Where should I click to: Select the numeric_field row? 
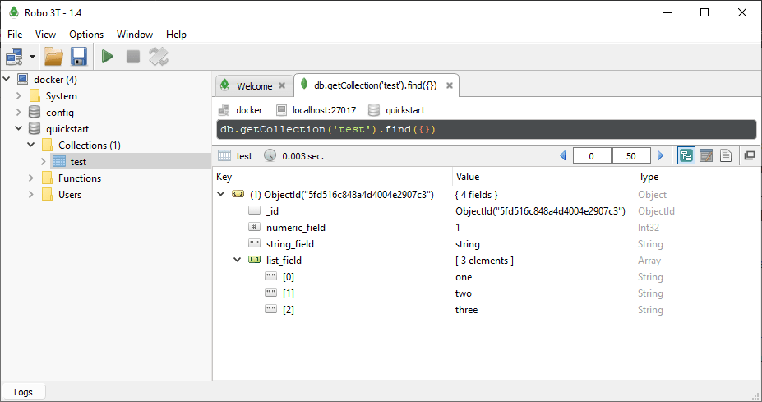pyautogui.click(x=486, y=228)
